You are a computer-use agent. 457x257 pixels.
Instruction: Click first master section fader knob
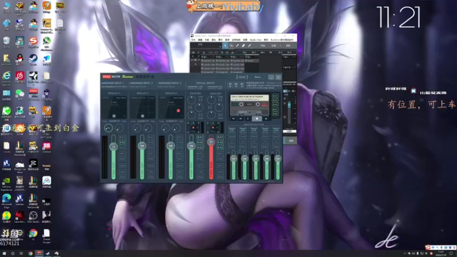point(234,159)
